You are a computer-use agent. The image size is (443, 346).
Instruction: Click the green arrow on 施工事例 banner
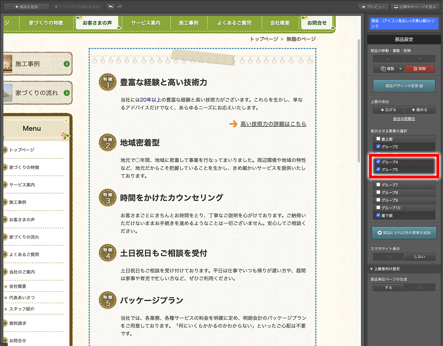coord(67,64)
